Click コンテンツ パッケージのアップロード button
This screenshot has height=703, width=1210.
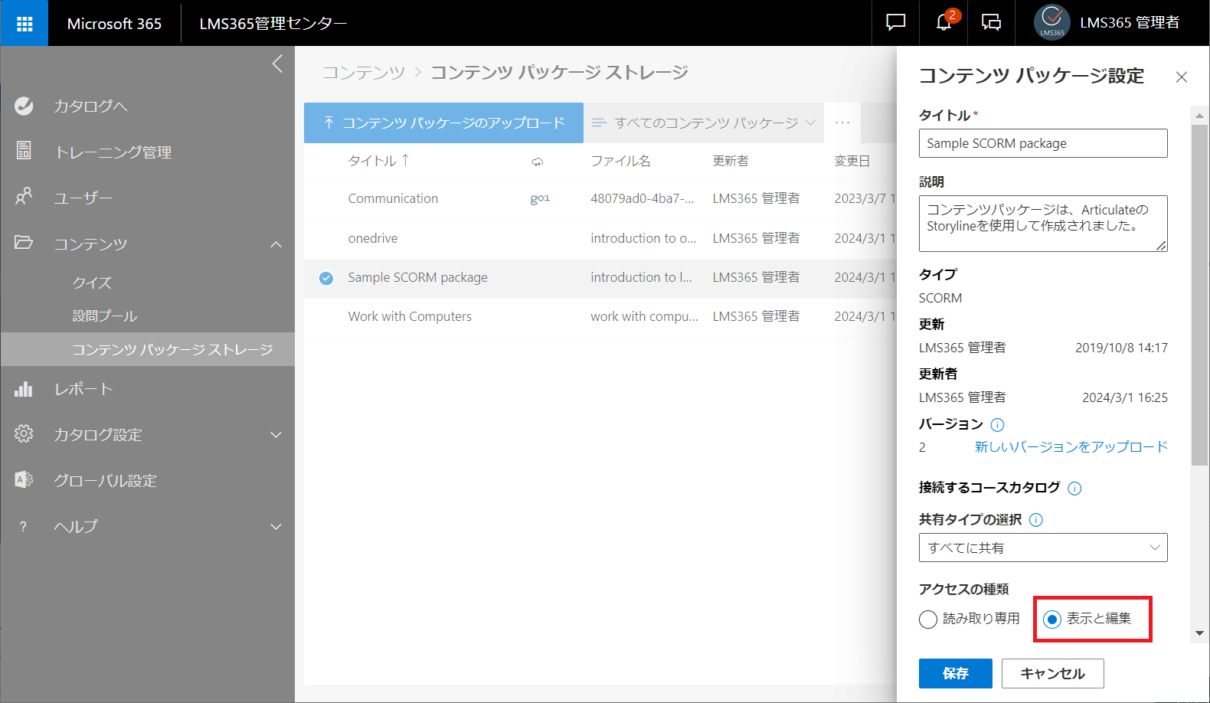click(443, 123)
